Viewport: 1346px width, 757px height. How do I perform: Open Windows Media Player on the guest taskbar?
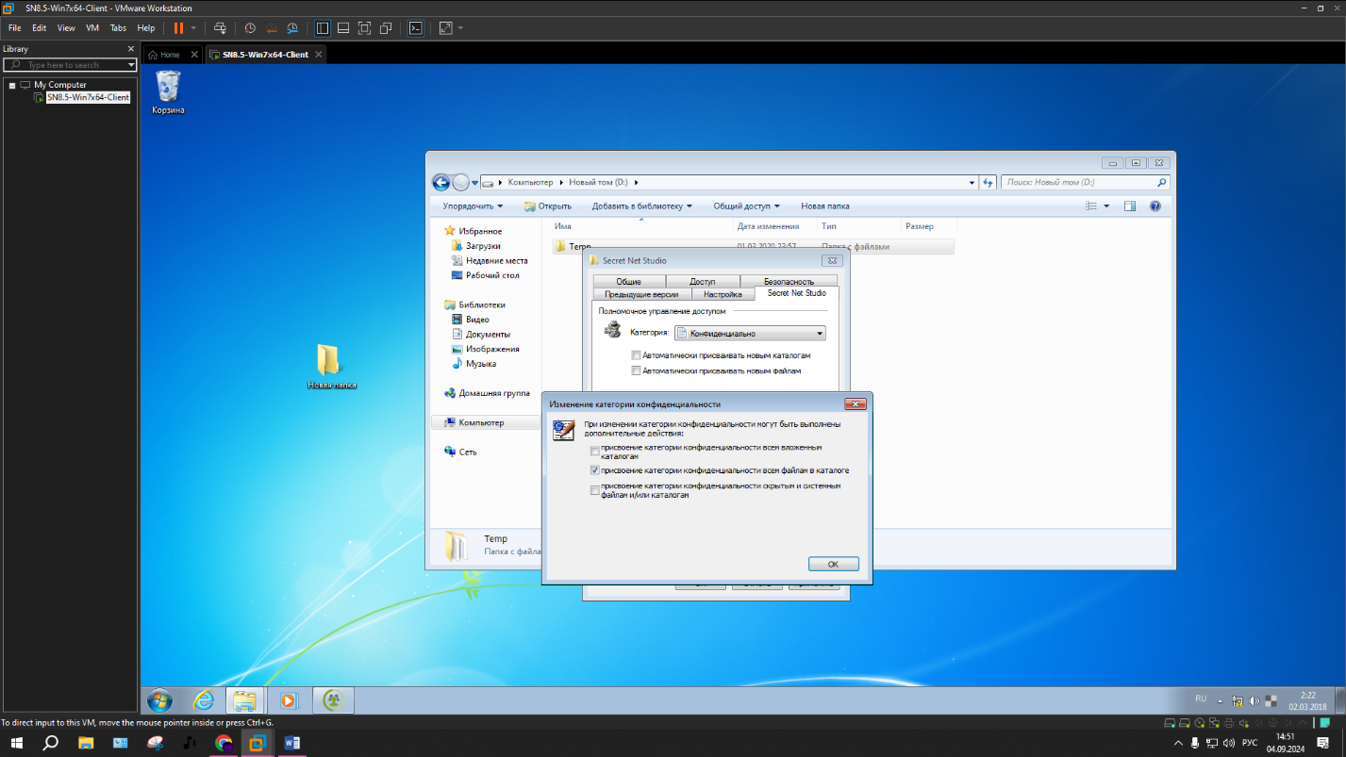(289, 700)
